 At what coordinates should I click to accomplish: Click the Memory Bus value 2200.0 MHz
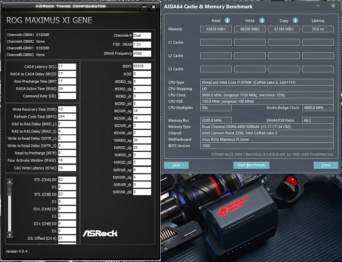(216, 120)
